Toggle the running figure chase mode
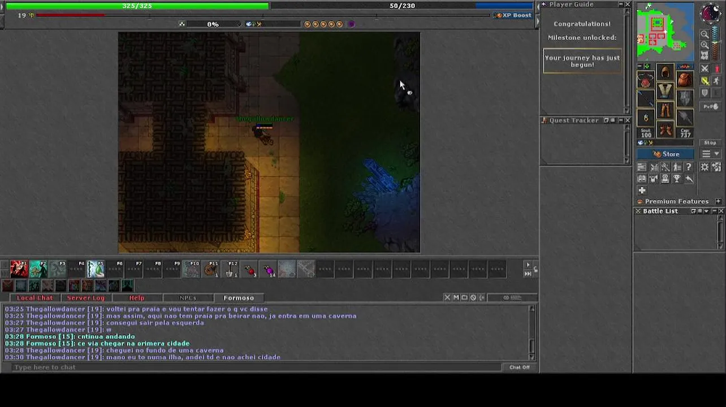 point(716,81)
